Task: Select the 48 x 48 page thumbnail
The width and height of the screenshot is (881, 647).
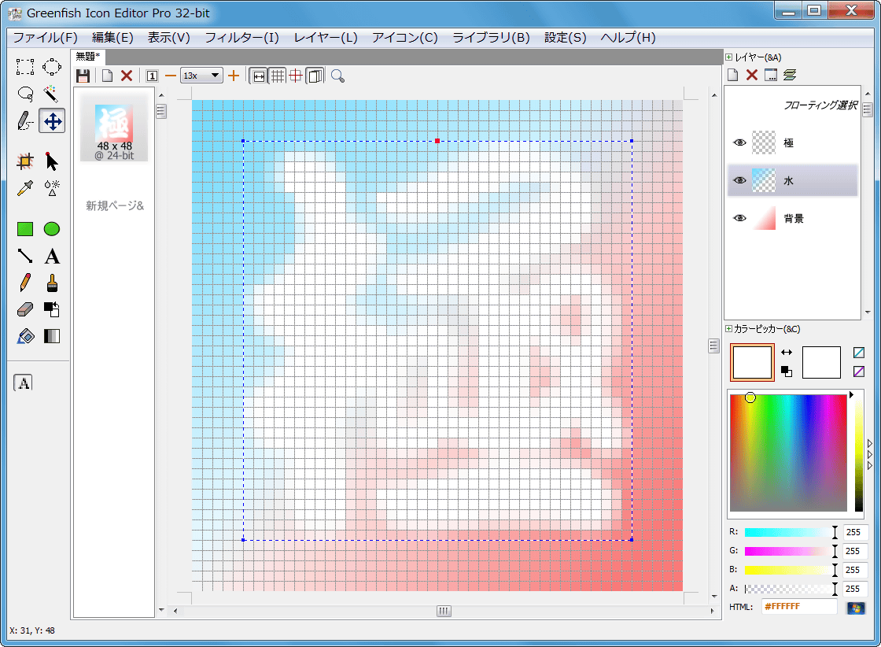Action: tap(114, 128)
